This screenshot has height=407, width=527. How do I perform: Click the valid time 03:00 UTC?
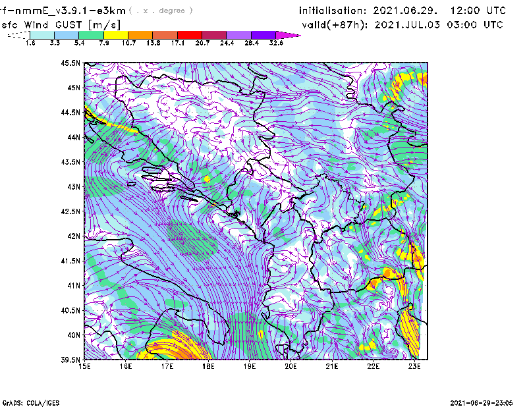tap(474, 25)
